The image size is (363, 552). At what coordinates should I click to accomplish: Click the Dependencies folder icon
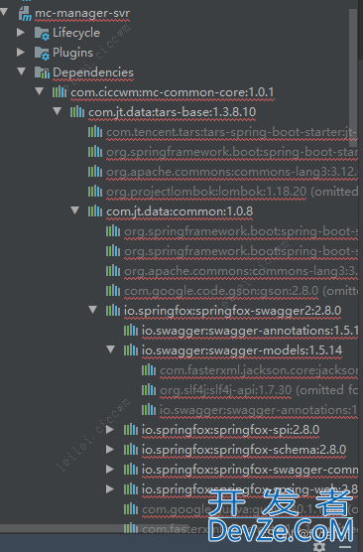[42, 72]
